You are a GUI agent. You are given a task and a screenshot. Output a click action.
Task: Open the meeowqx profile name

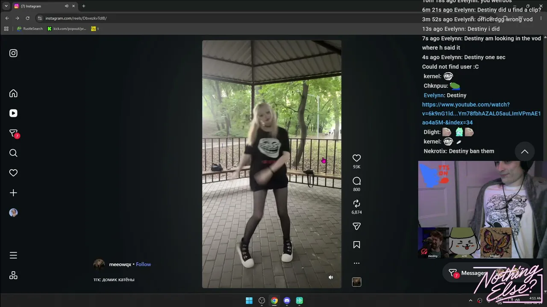(x=120, y=264)
